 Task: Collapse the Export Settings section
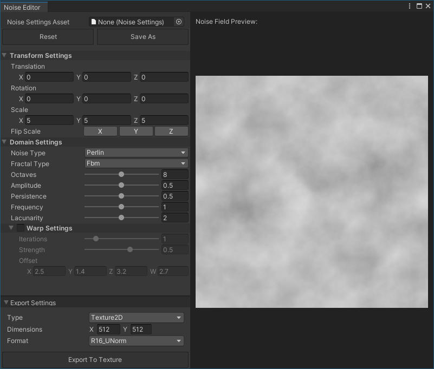pyautogui.click(x=6, y=303)
